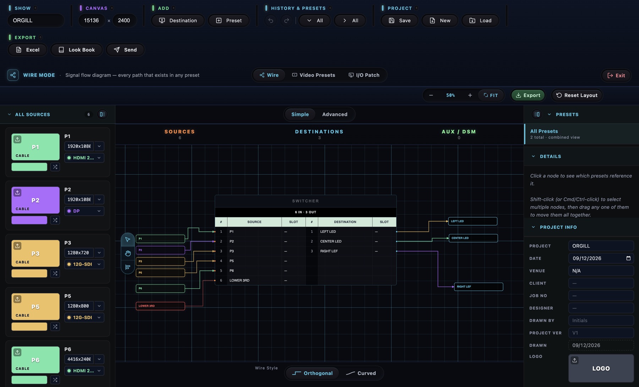The width and height of the screenshot is (639, 387).
Task: Fit diagram to view with FIT
Action: 491,96
